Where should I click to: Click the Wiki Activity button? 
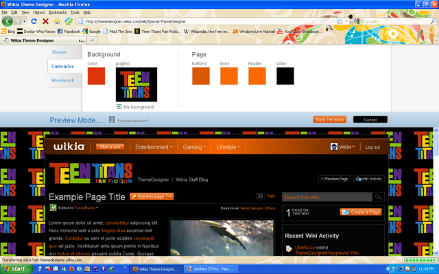point(369,179)
